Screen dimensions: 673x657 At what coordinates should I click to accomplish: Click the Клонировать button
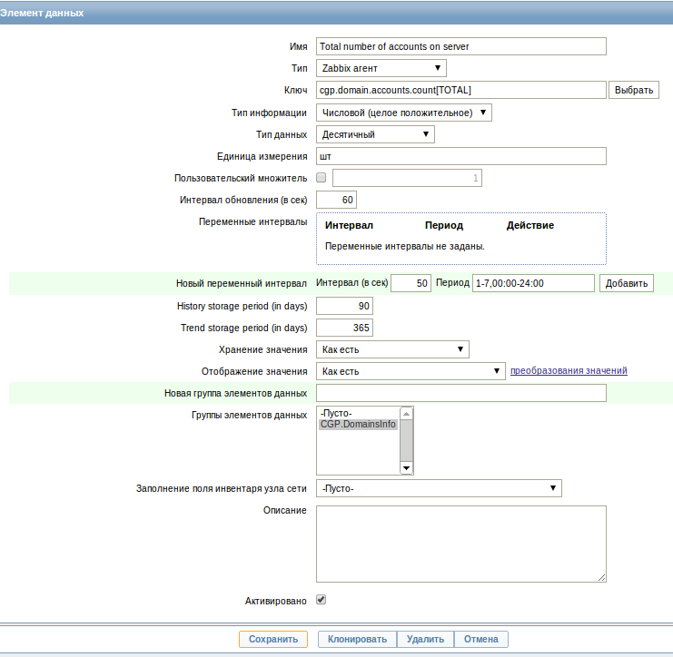357,639
